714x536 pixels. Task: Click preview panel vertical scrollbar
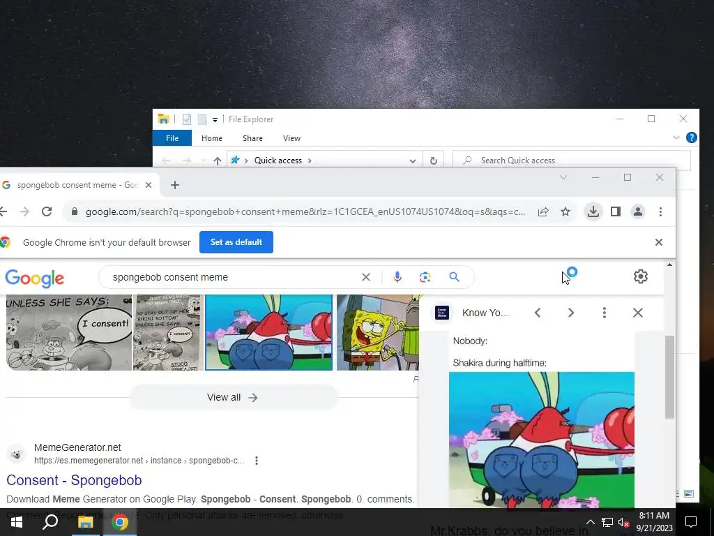[x=669, y=377]
